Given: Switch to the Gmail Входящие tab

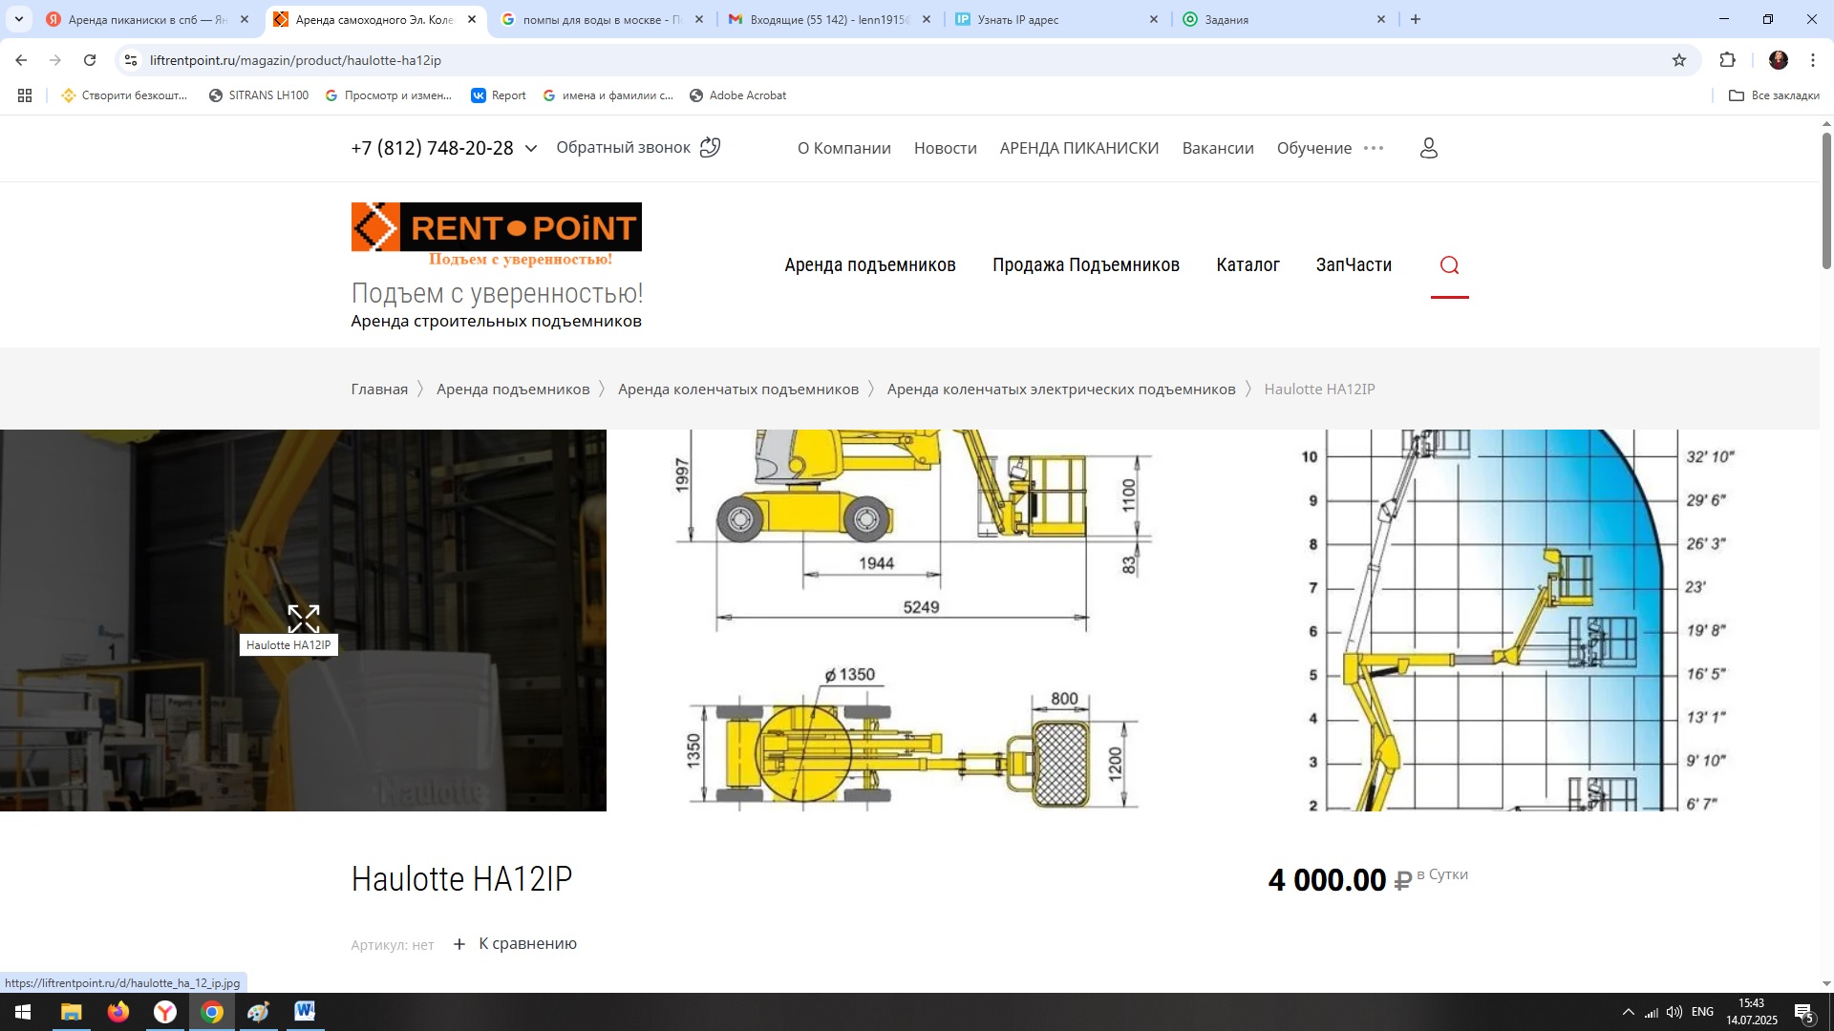Looking at the screenshot, I should coord(829,19).
